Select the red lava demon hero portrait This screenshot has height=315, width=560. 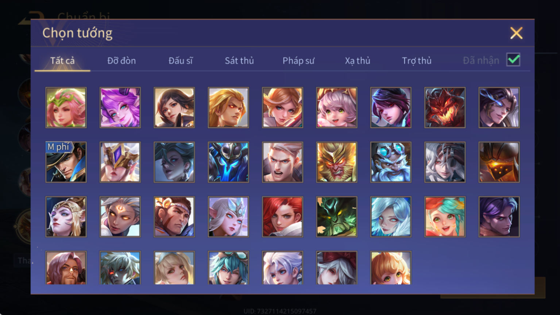pos(445,107)
